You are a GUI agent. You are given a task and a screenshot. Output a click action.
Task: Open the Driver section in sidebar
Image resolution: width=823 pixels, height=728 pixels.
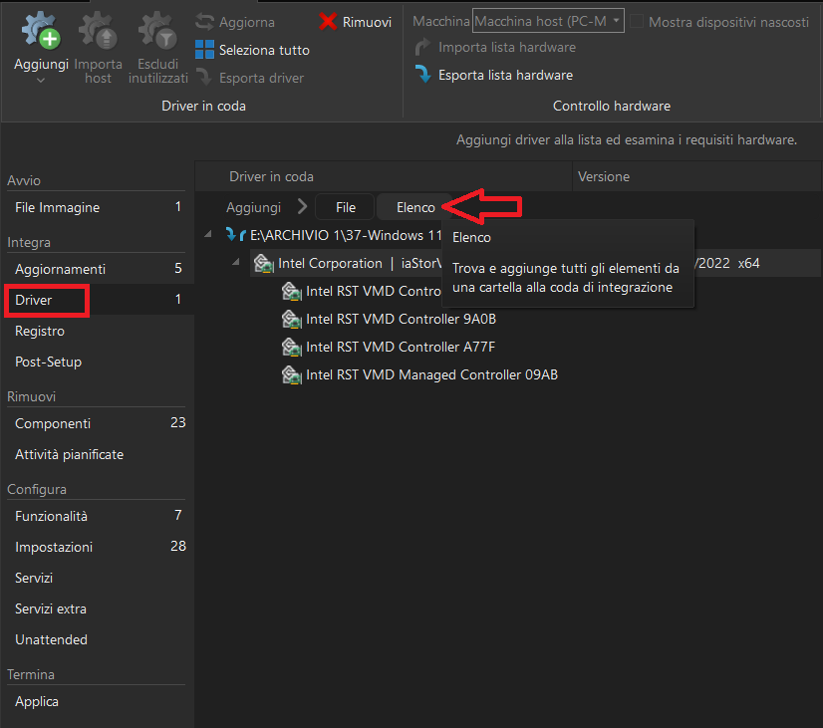coord(97,300)
